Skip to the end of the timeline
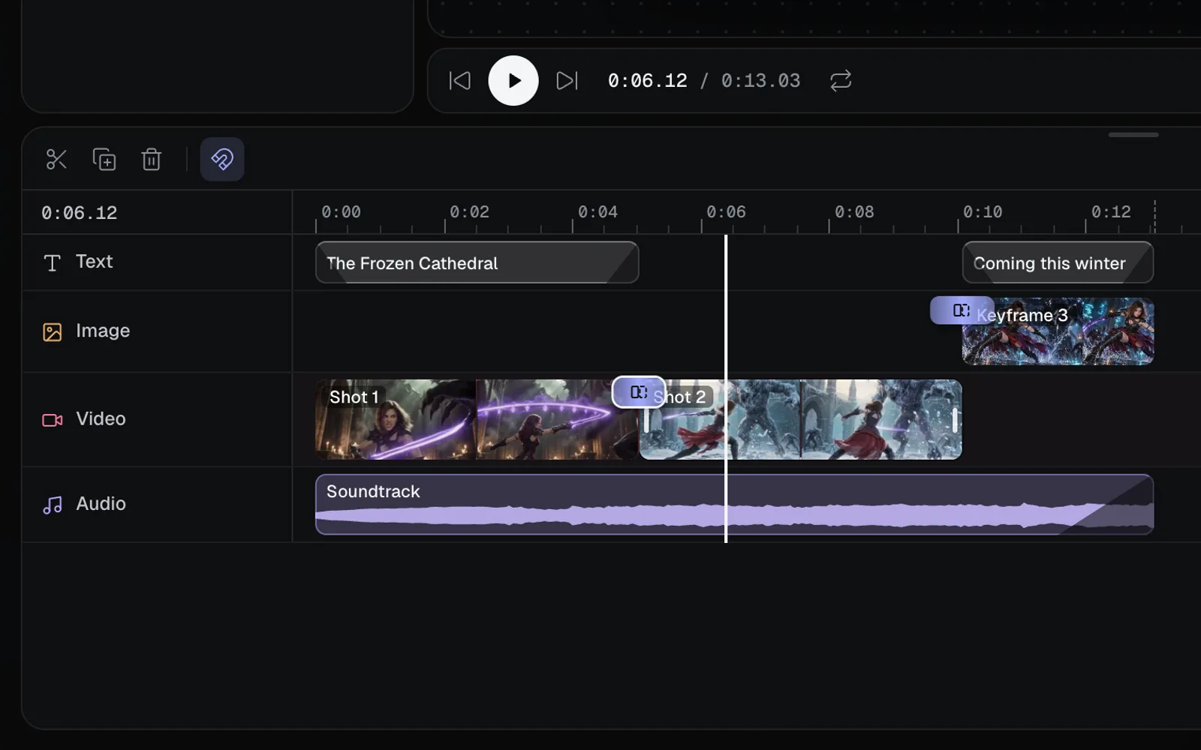1201x750 pixels. (567, 80)
